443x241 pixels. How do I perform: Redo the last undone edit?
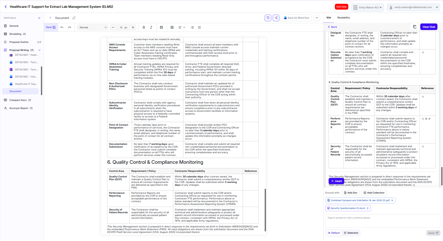(x=69, y=28)
